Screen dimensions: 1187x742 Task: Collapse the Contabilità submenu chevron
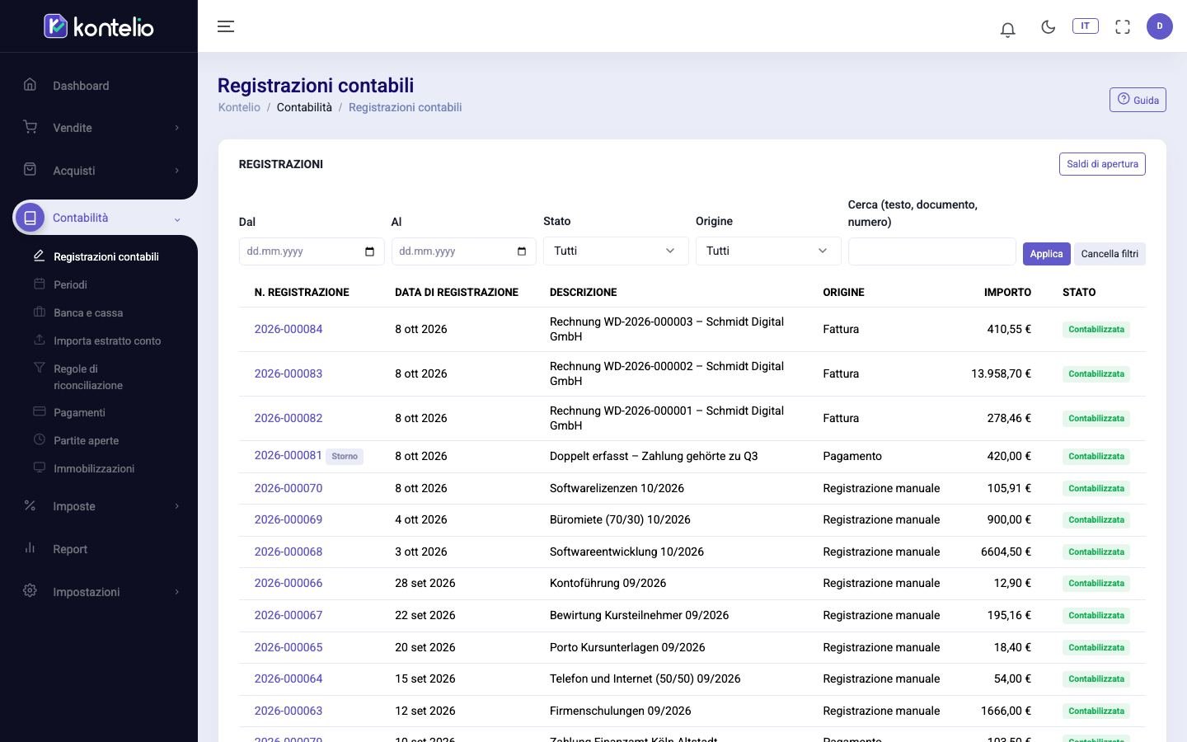coord(176,218)
